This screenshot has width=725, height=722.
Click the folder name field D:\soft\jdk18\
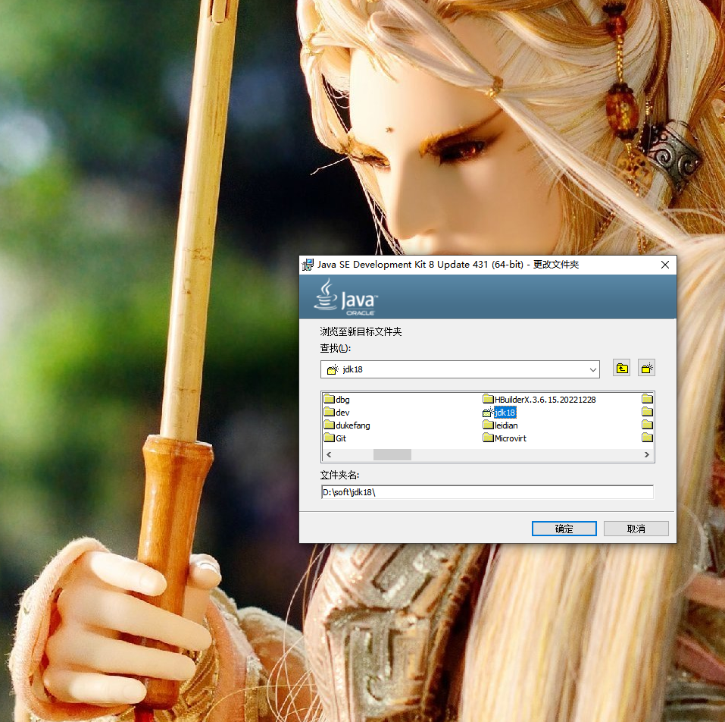click(487, 492)
